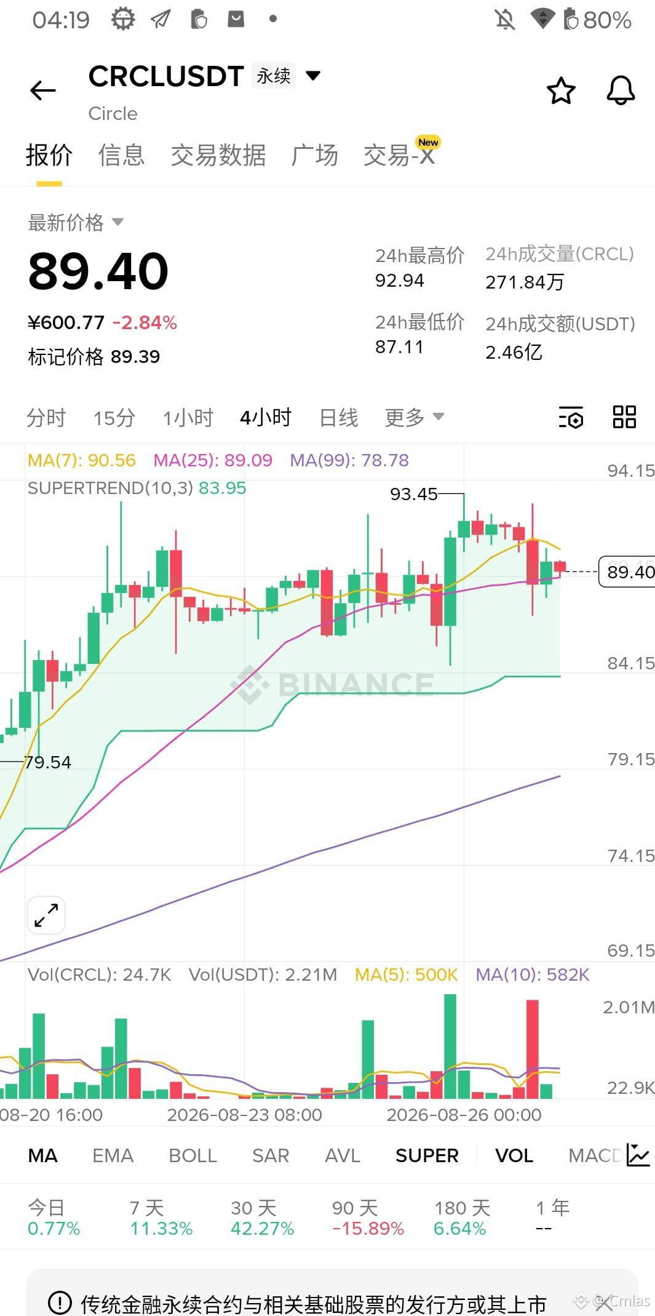Tap the Telegram paper plane status icon
The image size is (655, 1316).
pyautogui.click(x=161, y=19)
